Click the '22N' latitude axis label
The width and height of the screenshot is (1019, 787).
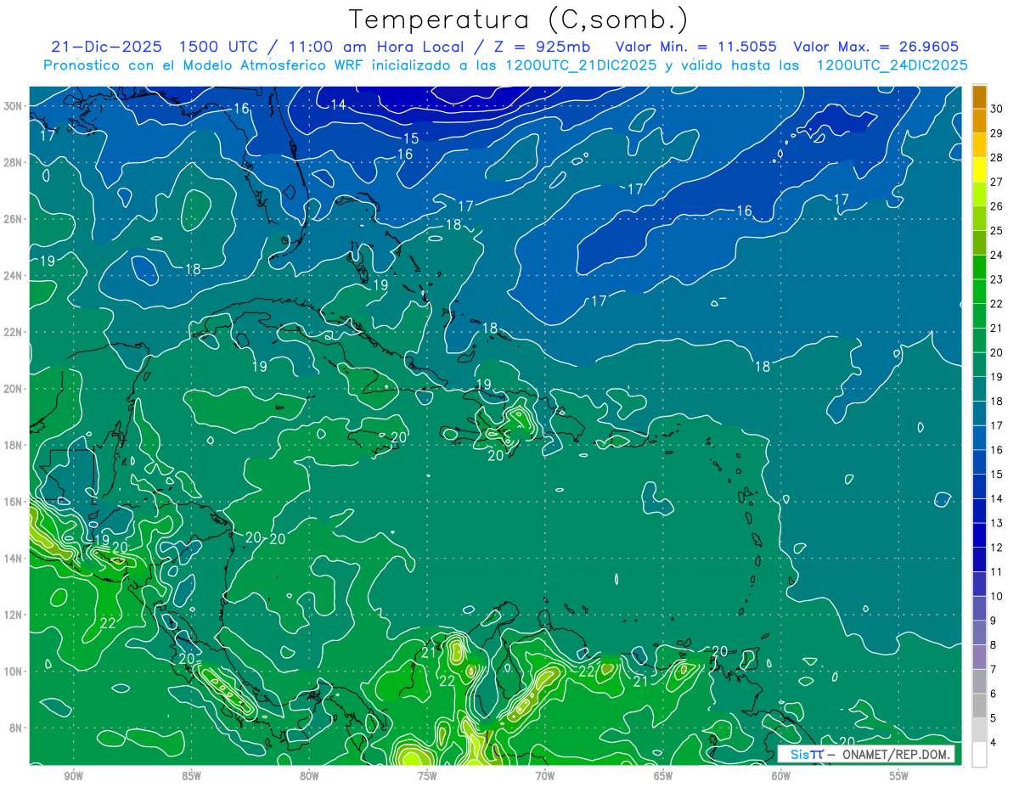[14, 332]
